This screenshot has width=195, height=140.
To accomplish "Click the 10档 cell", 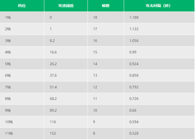I will click(9, 122).
